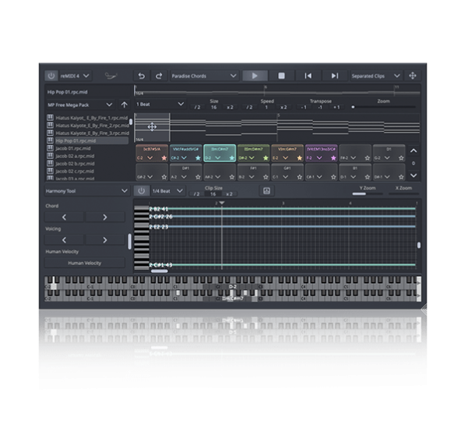Apply the Human Velocity button
Image resolution: width=465 pixels, height=421 pixels.
coord(85,263)
